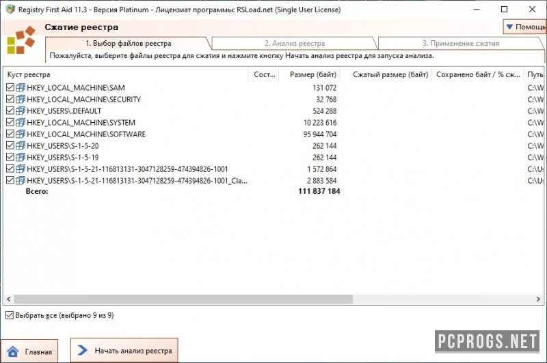Uncheck the HKEY_LOCAL_MACHINE\SECURITY checkbox
The height and width of the screenshot is (363, 547).
point(10,99)
